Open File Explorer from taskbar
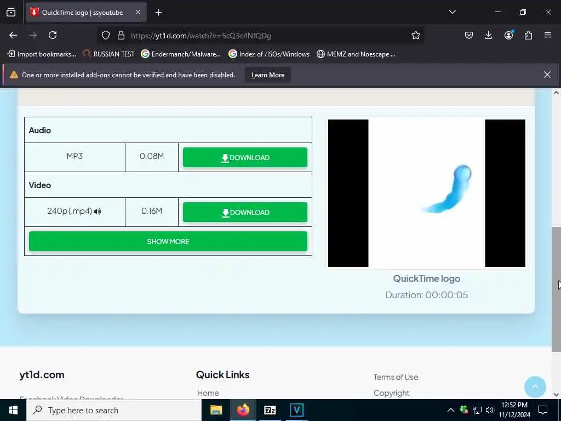 216,410
